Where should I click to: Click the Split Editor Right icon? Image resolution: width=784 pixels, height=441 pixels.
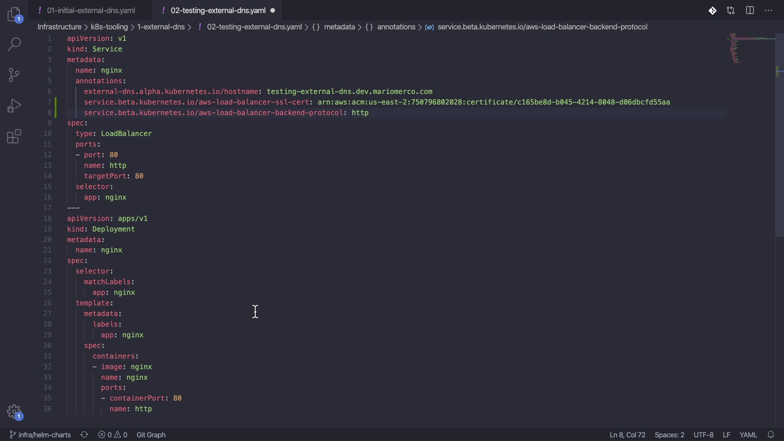(x=750, y=11)
